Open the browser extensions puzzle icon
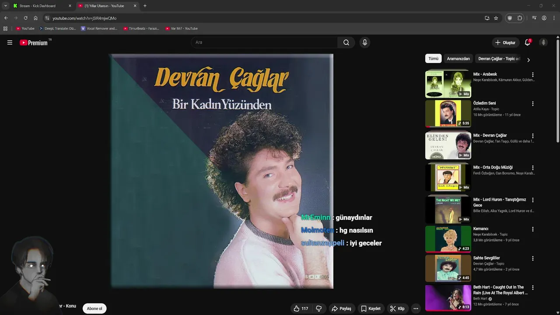The image size is (560, 315). (x=520, y=18)
